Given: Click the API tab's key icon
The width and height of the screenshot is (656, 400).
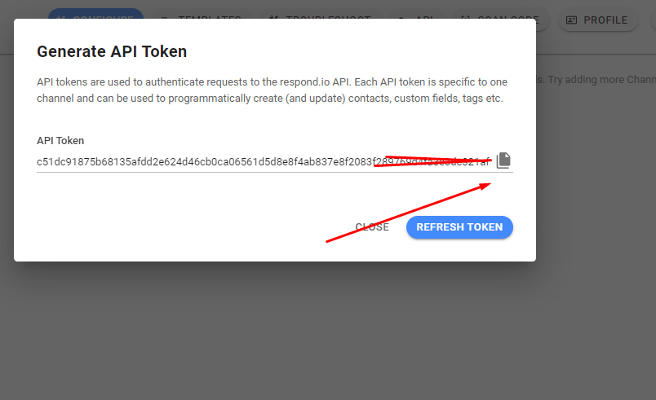Looking at the screenshot, I should tap(401, 17).
